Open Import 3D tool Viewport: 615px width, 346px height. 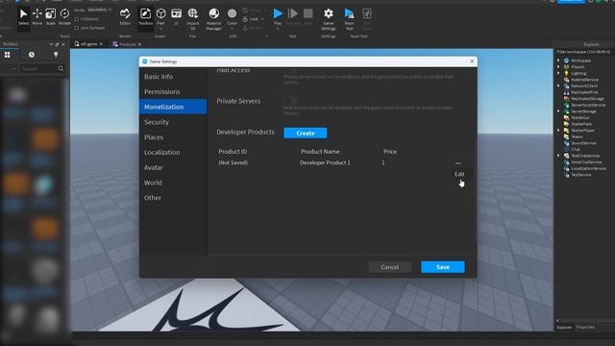[x=192, y=19]
